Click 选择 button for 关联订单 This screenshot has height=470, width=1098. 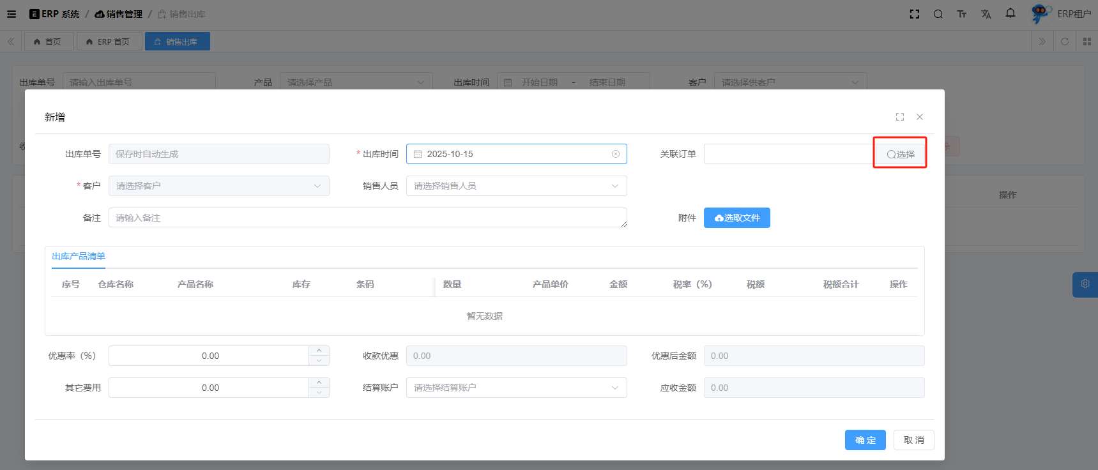(900, 154)
